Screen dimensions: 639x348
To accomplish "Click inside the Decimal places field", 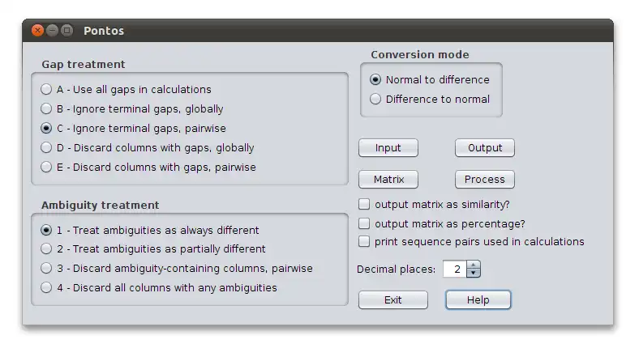I will [455, 269].
